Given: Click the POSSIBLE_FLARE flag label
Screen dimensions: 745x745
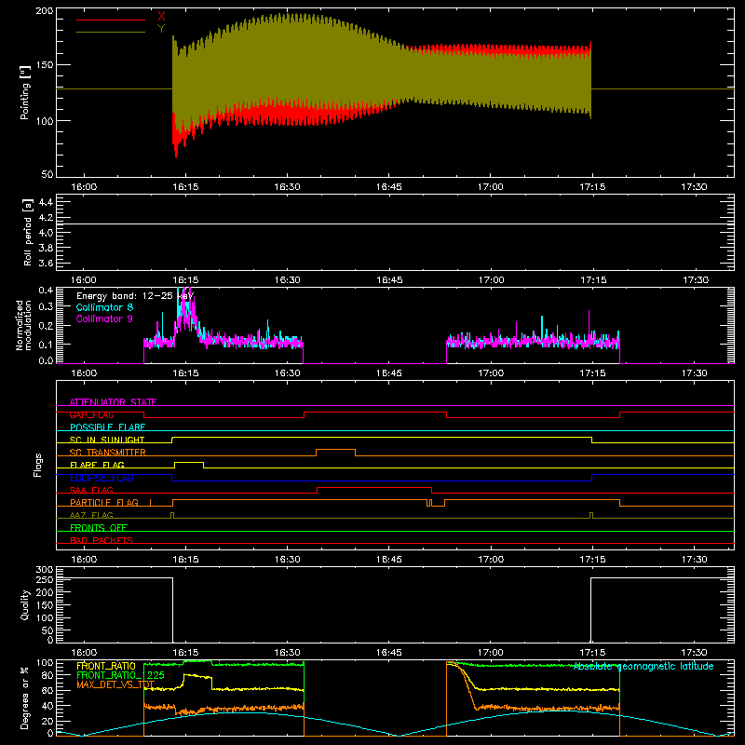Looking at the screenshot, I should (107, 427).
